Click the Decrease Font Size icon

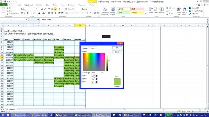pos(45,9)
